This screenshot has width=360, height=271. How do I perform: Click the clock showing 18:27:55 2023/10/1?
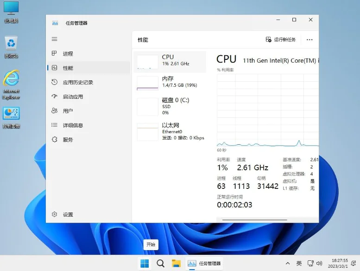pyautogui.click(x=338, y=264)
